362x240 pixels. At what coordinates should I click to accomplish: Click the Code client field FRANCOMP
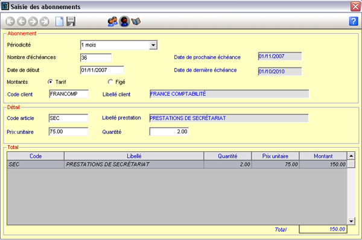69,94
